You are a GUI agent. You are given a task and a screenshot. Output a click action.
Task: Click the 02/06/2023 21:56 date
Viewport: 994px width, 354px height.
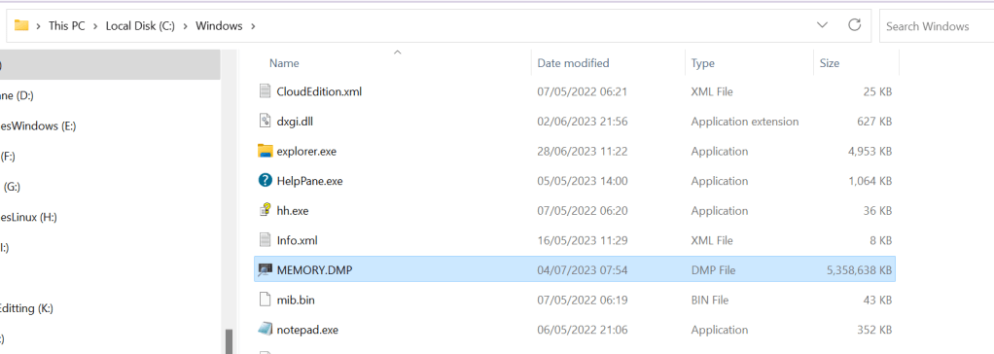[582, 122]
